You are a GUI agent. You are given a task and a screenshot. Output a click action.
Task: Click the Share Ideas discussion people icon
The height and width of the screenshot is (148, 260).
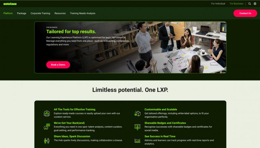click(x=47, y=141)
